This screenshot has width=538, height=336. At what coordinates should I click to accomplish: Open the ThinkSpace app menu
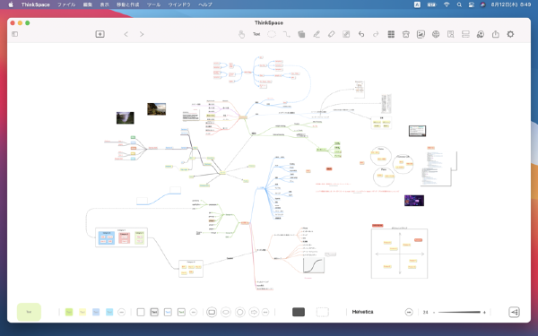click(x=35, y=4)
